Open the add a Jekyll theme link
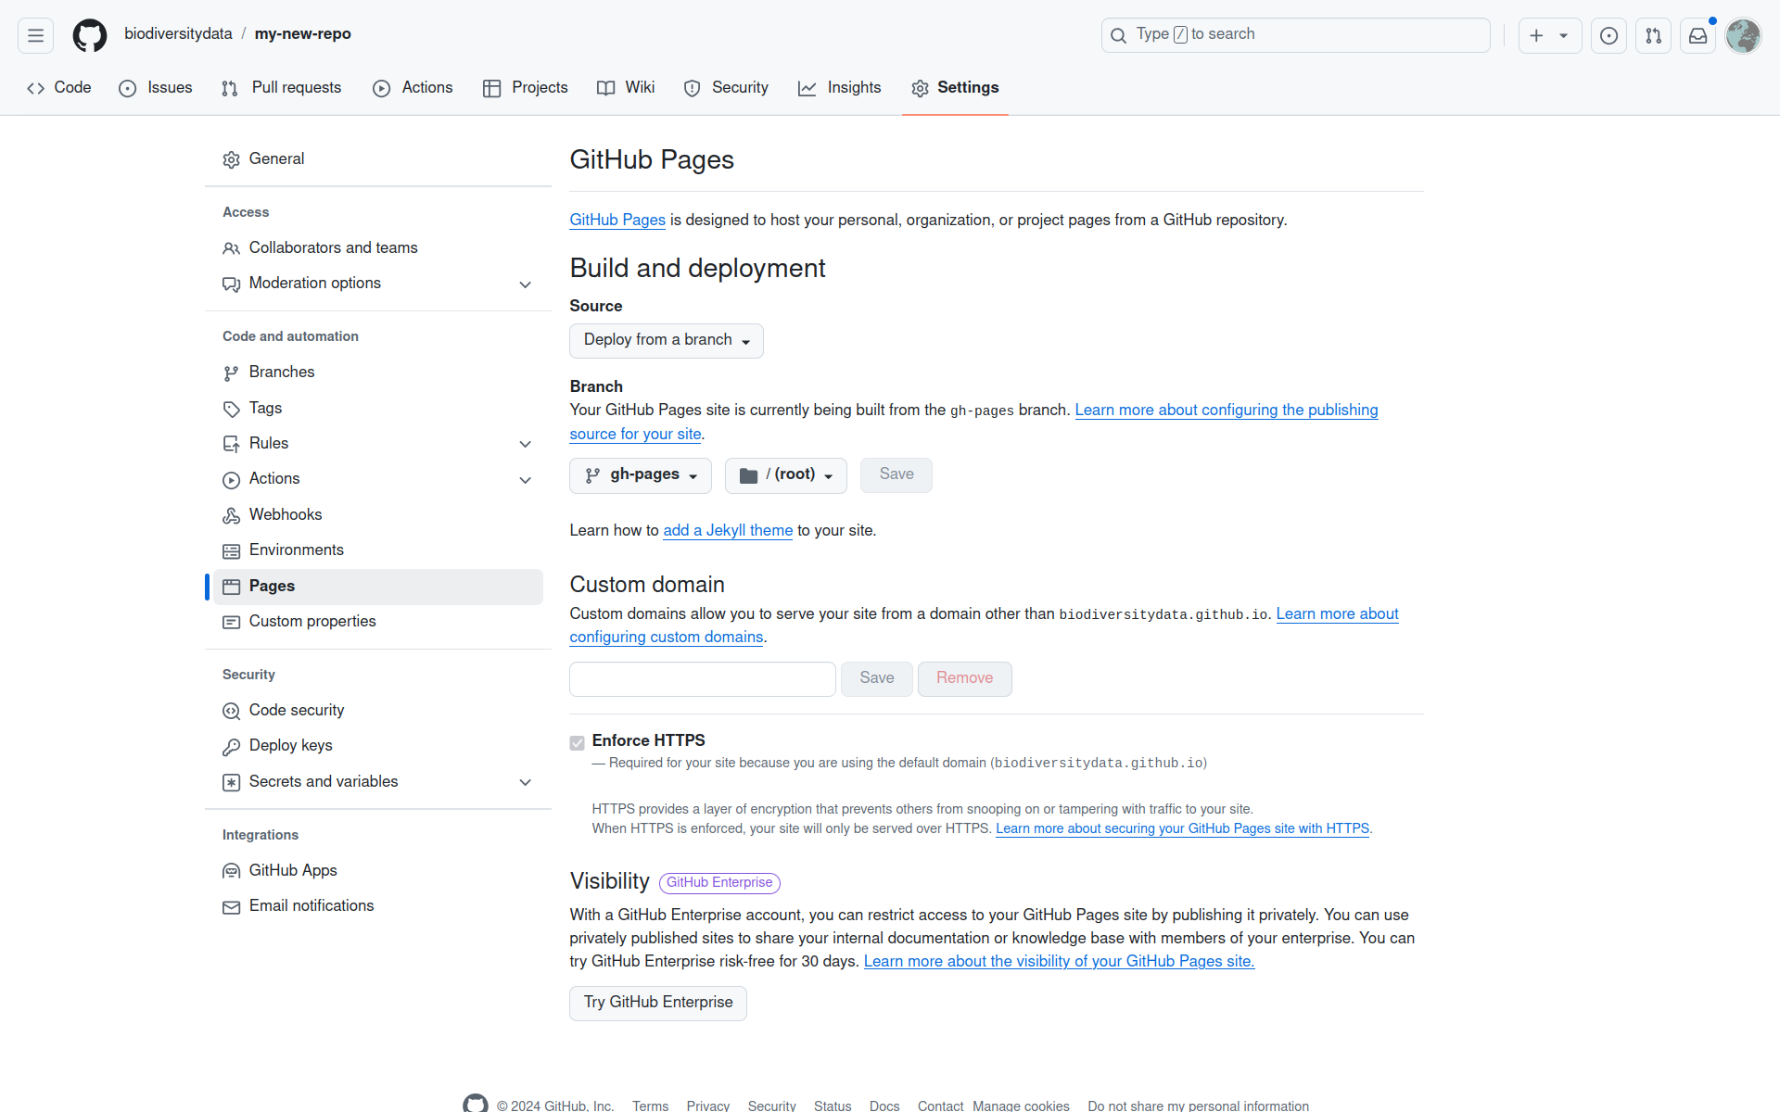 click(728, 530)
